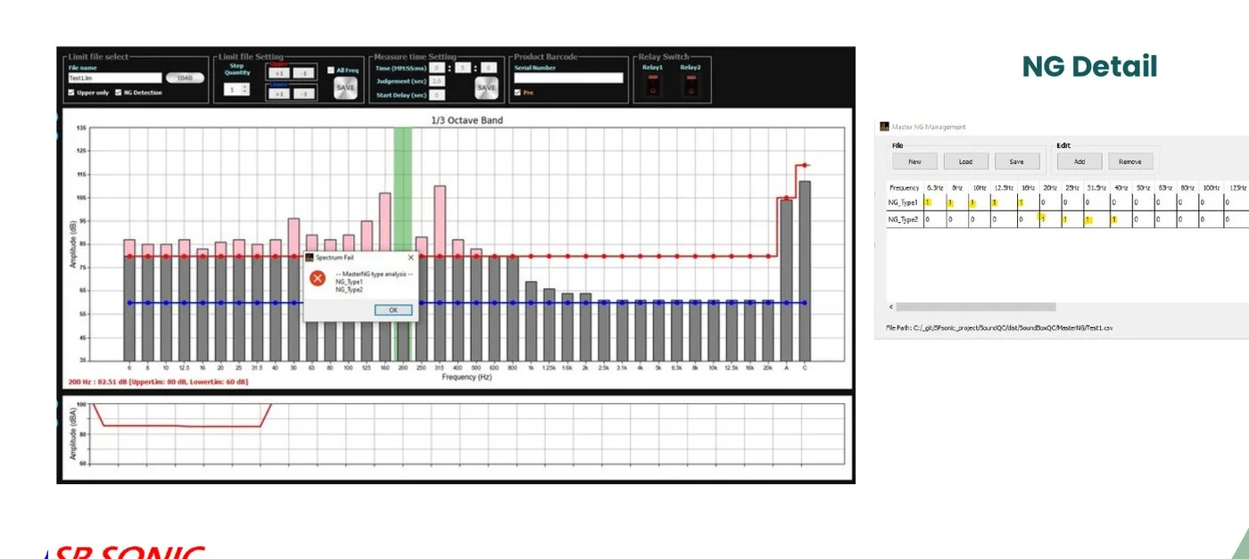
Task: Click the 100Hz column header
Action: (x=1211, y=188)
